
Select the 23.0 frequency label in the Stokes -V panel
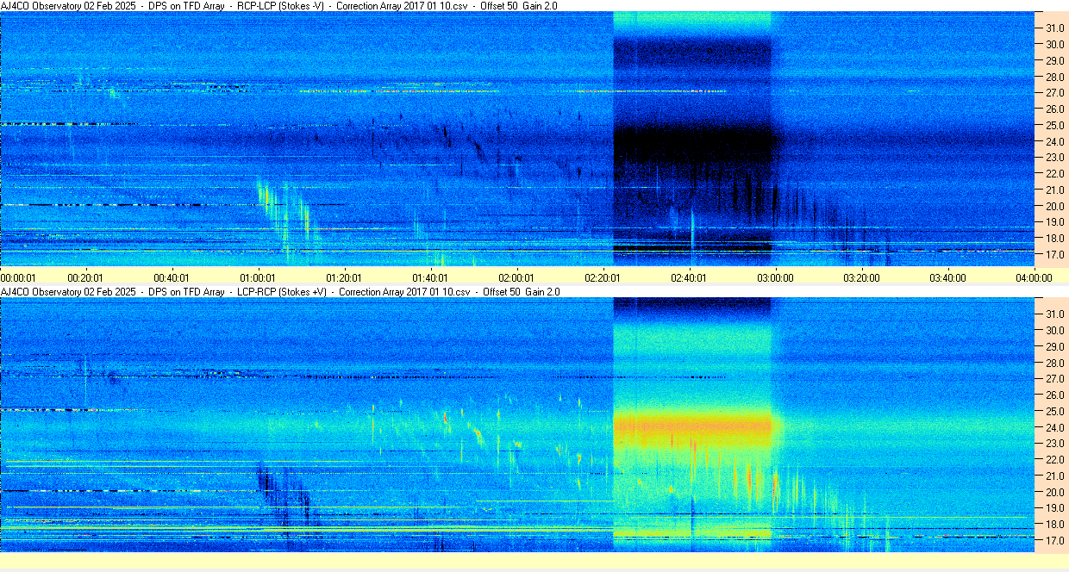(1054, 158)
